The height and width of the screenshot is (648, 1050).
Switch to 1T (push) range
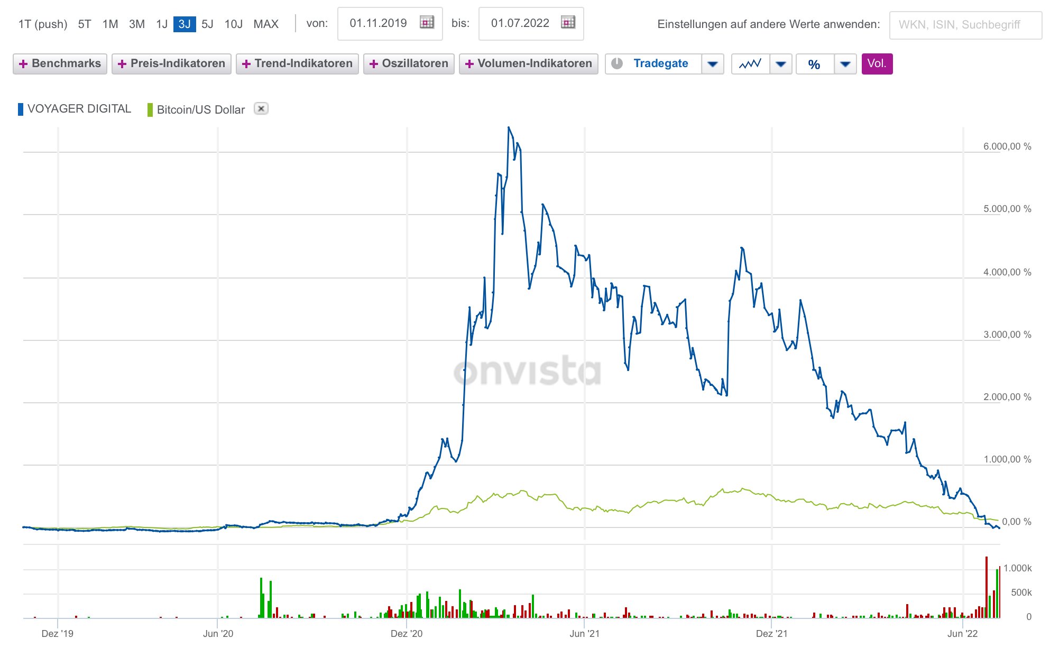pyautogui.click(x=43, y=24)
